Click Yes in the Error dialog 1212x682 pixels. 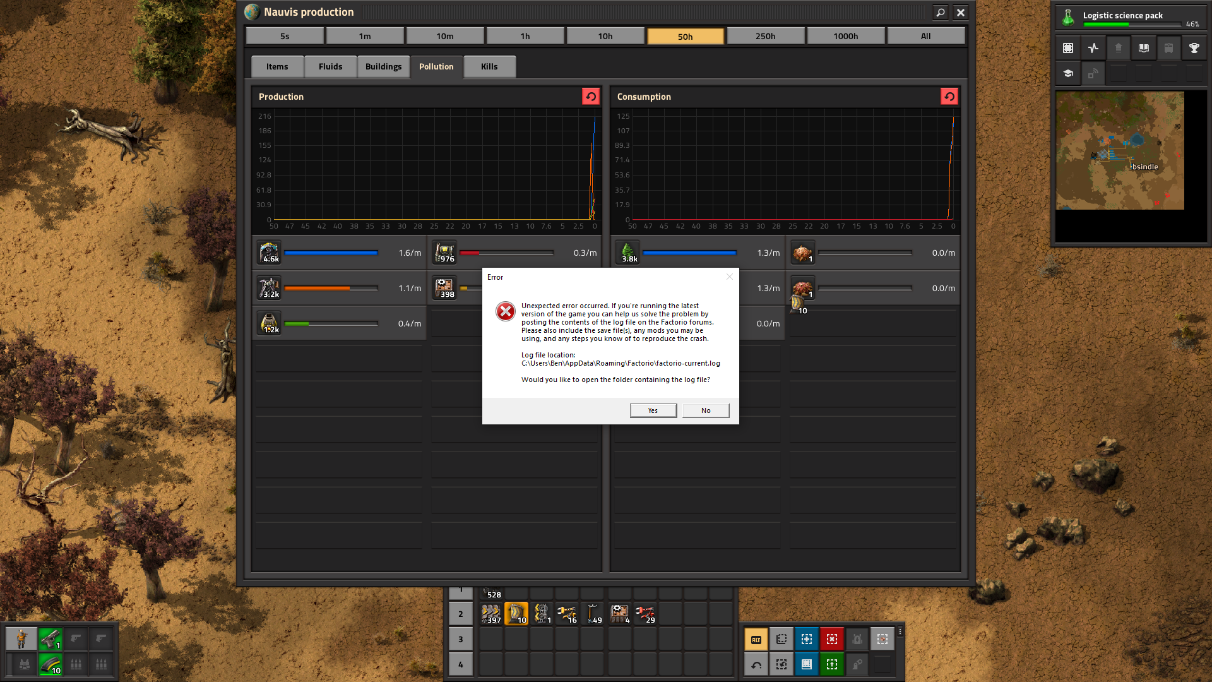pyautogui.click(x=653, y=410)
